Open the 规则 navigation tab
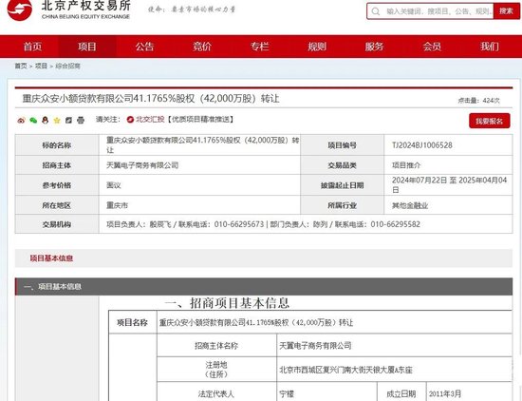The height and width of the screenshot is (401, 522). click(317, 47)
